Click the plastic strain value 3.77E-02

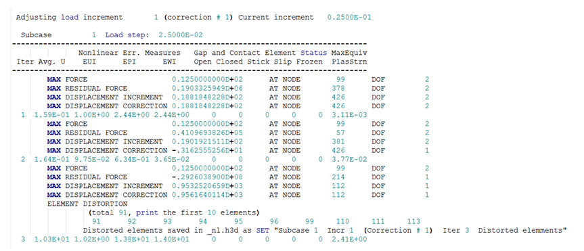(349, 160)
